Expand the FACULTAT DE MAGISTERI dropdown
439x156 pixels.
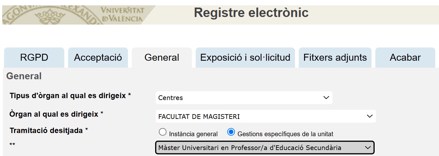coord(266,116)
